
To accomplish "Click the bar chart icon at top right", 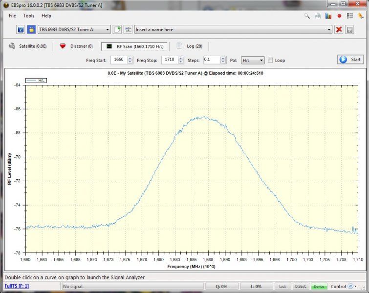I will [328, 16].
